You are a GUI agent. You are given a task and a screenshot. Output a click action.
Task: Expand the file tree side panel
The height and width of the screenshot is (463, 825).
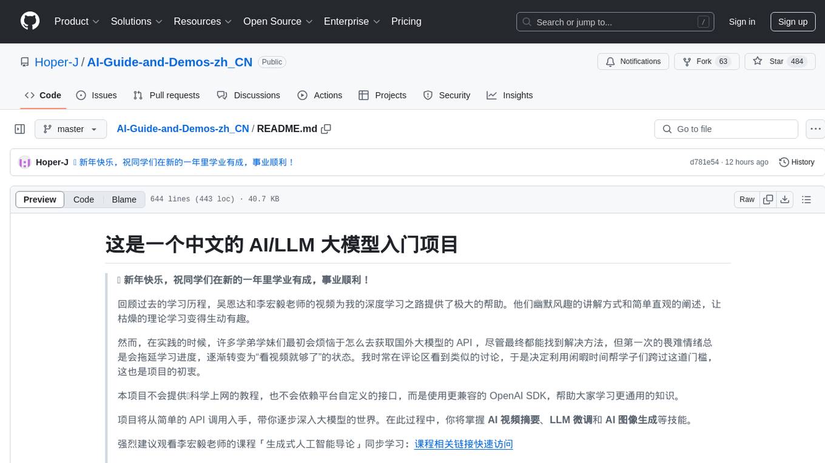click(20, 129)
